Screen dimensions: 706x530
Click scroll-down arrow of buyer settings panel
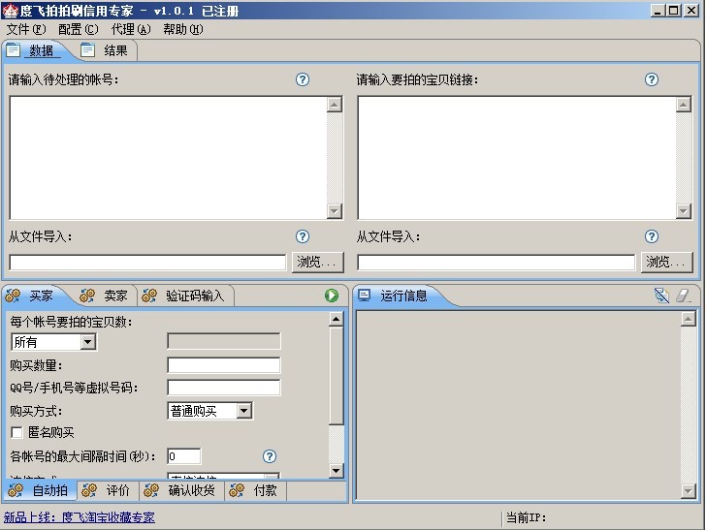[336, 471]
